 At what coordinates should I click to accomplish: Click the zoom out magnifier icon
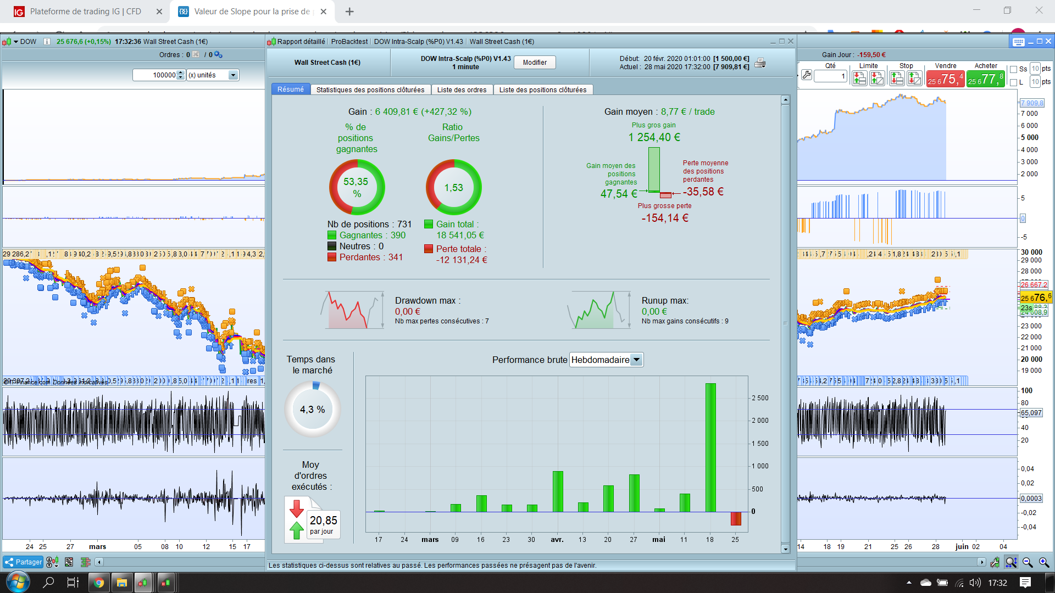1028,562
